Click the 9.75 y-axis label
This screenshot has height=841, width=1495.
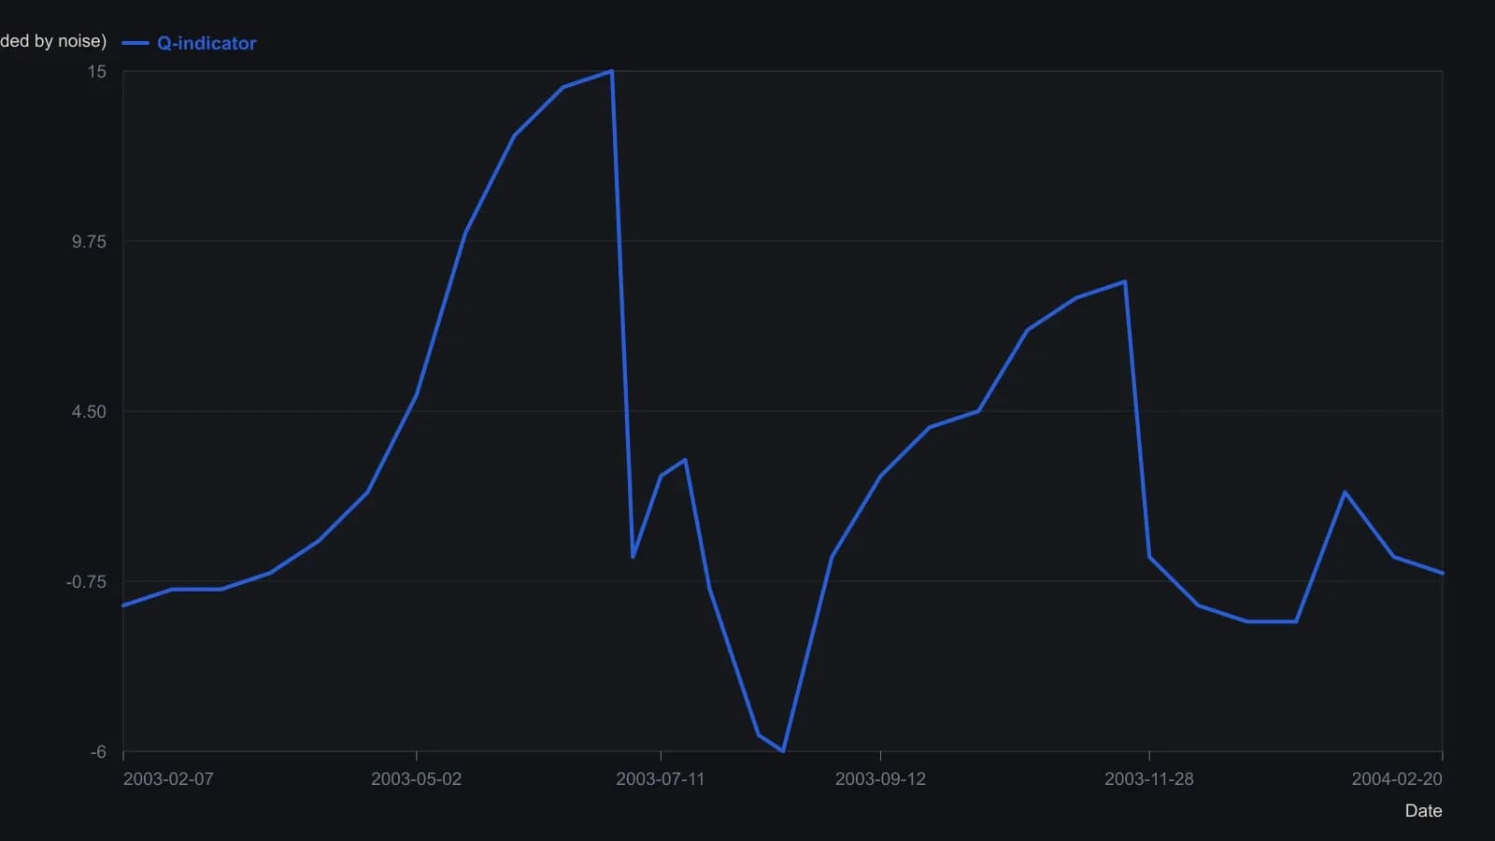click(x=90, y=242)
